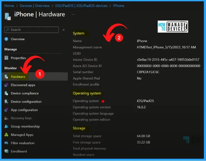
Task: Open Discovered apps menu item
Action: (x=23, y=85)
